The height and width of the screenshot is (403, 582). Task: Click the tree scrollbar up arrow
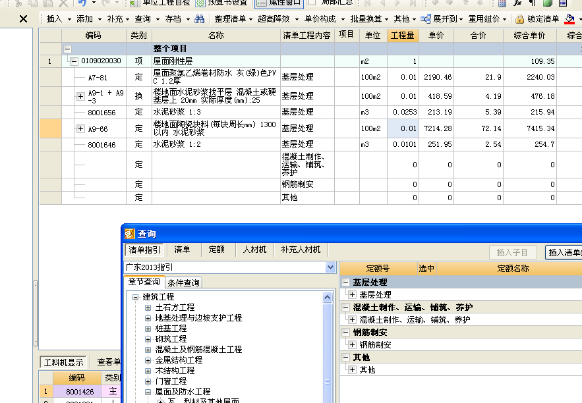click(327, 297)
